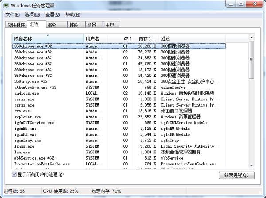The height and width of the screenshot is (198, 266).
Task: Toggle 显示所有用户的进程 checkbox
Action: (14, 174)
